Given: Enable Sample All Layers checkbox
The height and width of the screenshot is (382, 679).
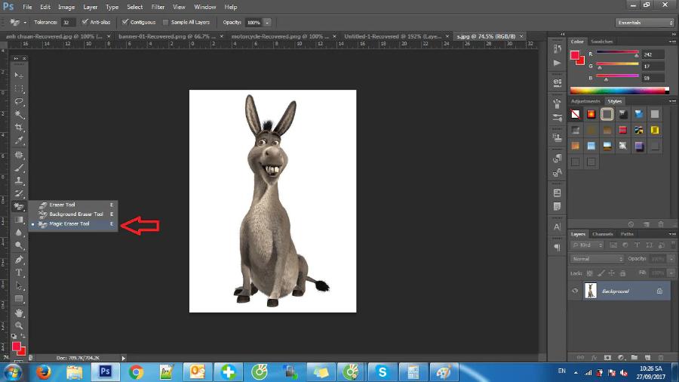Looking at the screenshot, I should coord(165,22).
